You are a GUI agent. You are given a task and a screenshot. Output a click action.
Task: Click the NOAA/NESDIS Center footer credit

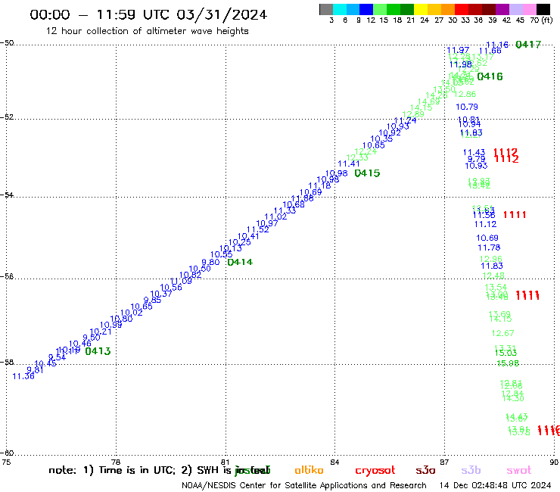coord(304,486)
